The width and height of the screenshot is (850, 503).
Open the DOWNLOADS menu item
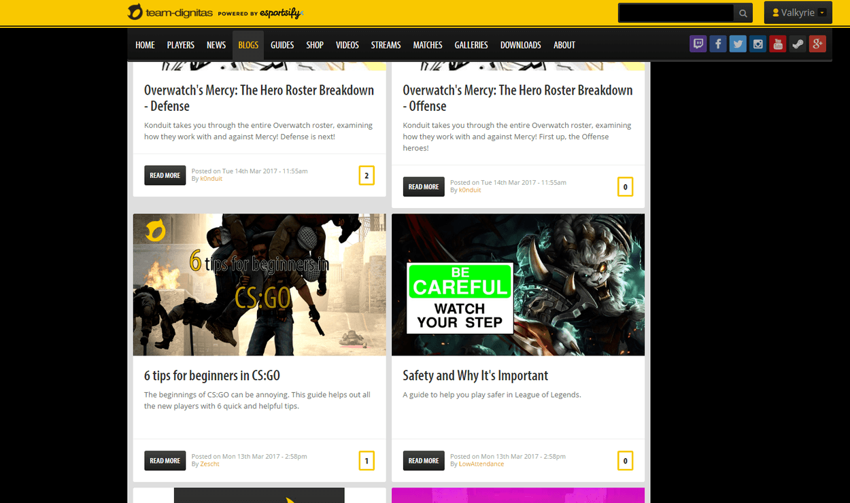tap(521, 45)
